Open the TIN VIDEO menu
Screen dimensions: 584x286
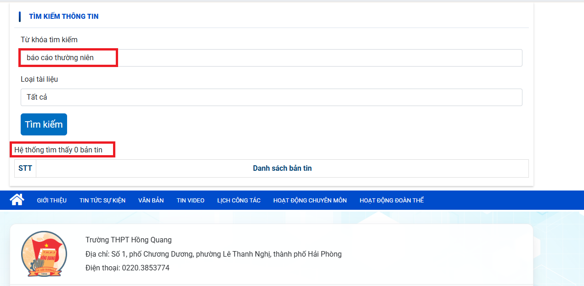(x=191, y=201)
